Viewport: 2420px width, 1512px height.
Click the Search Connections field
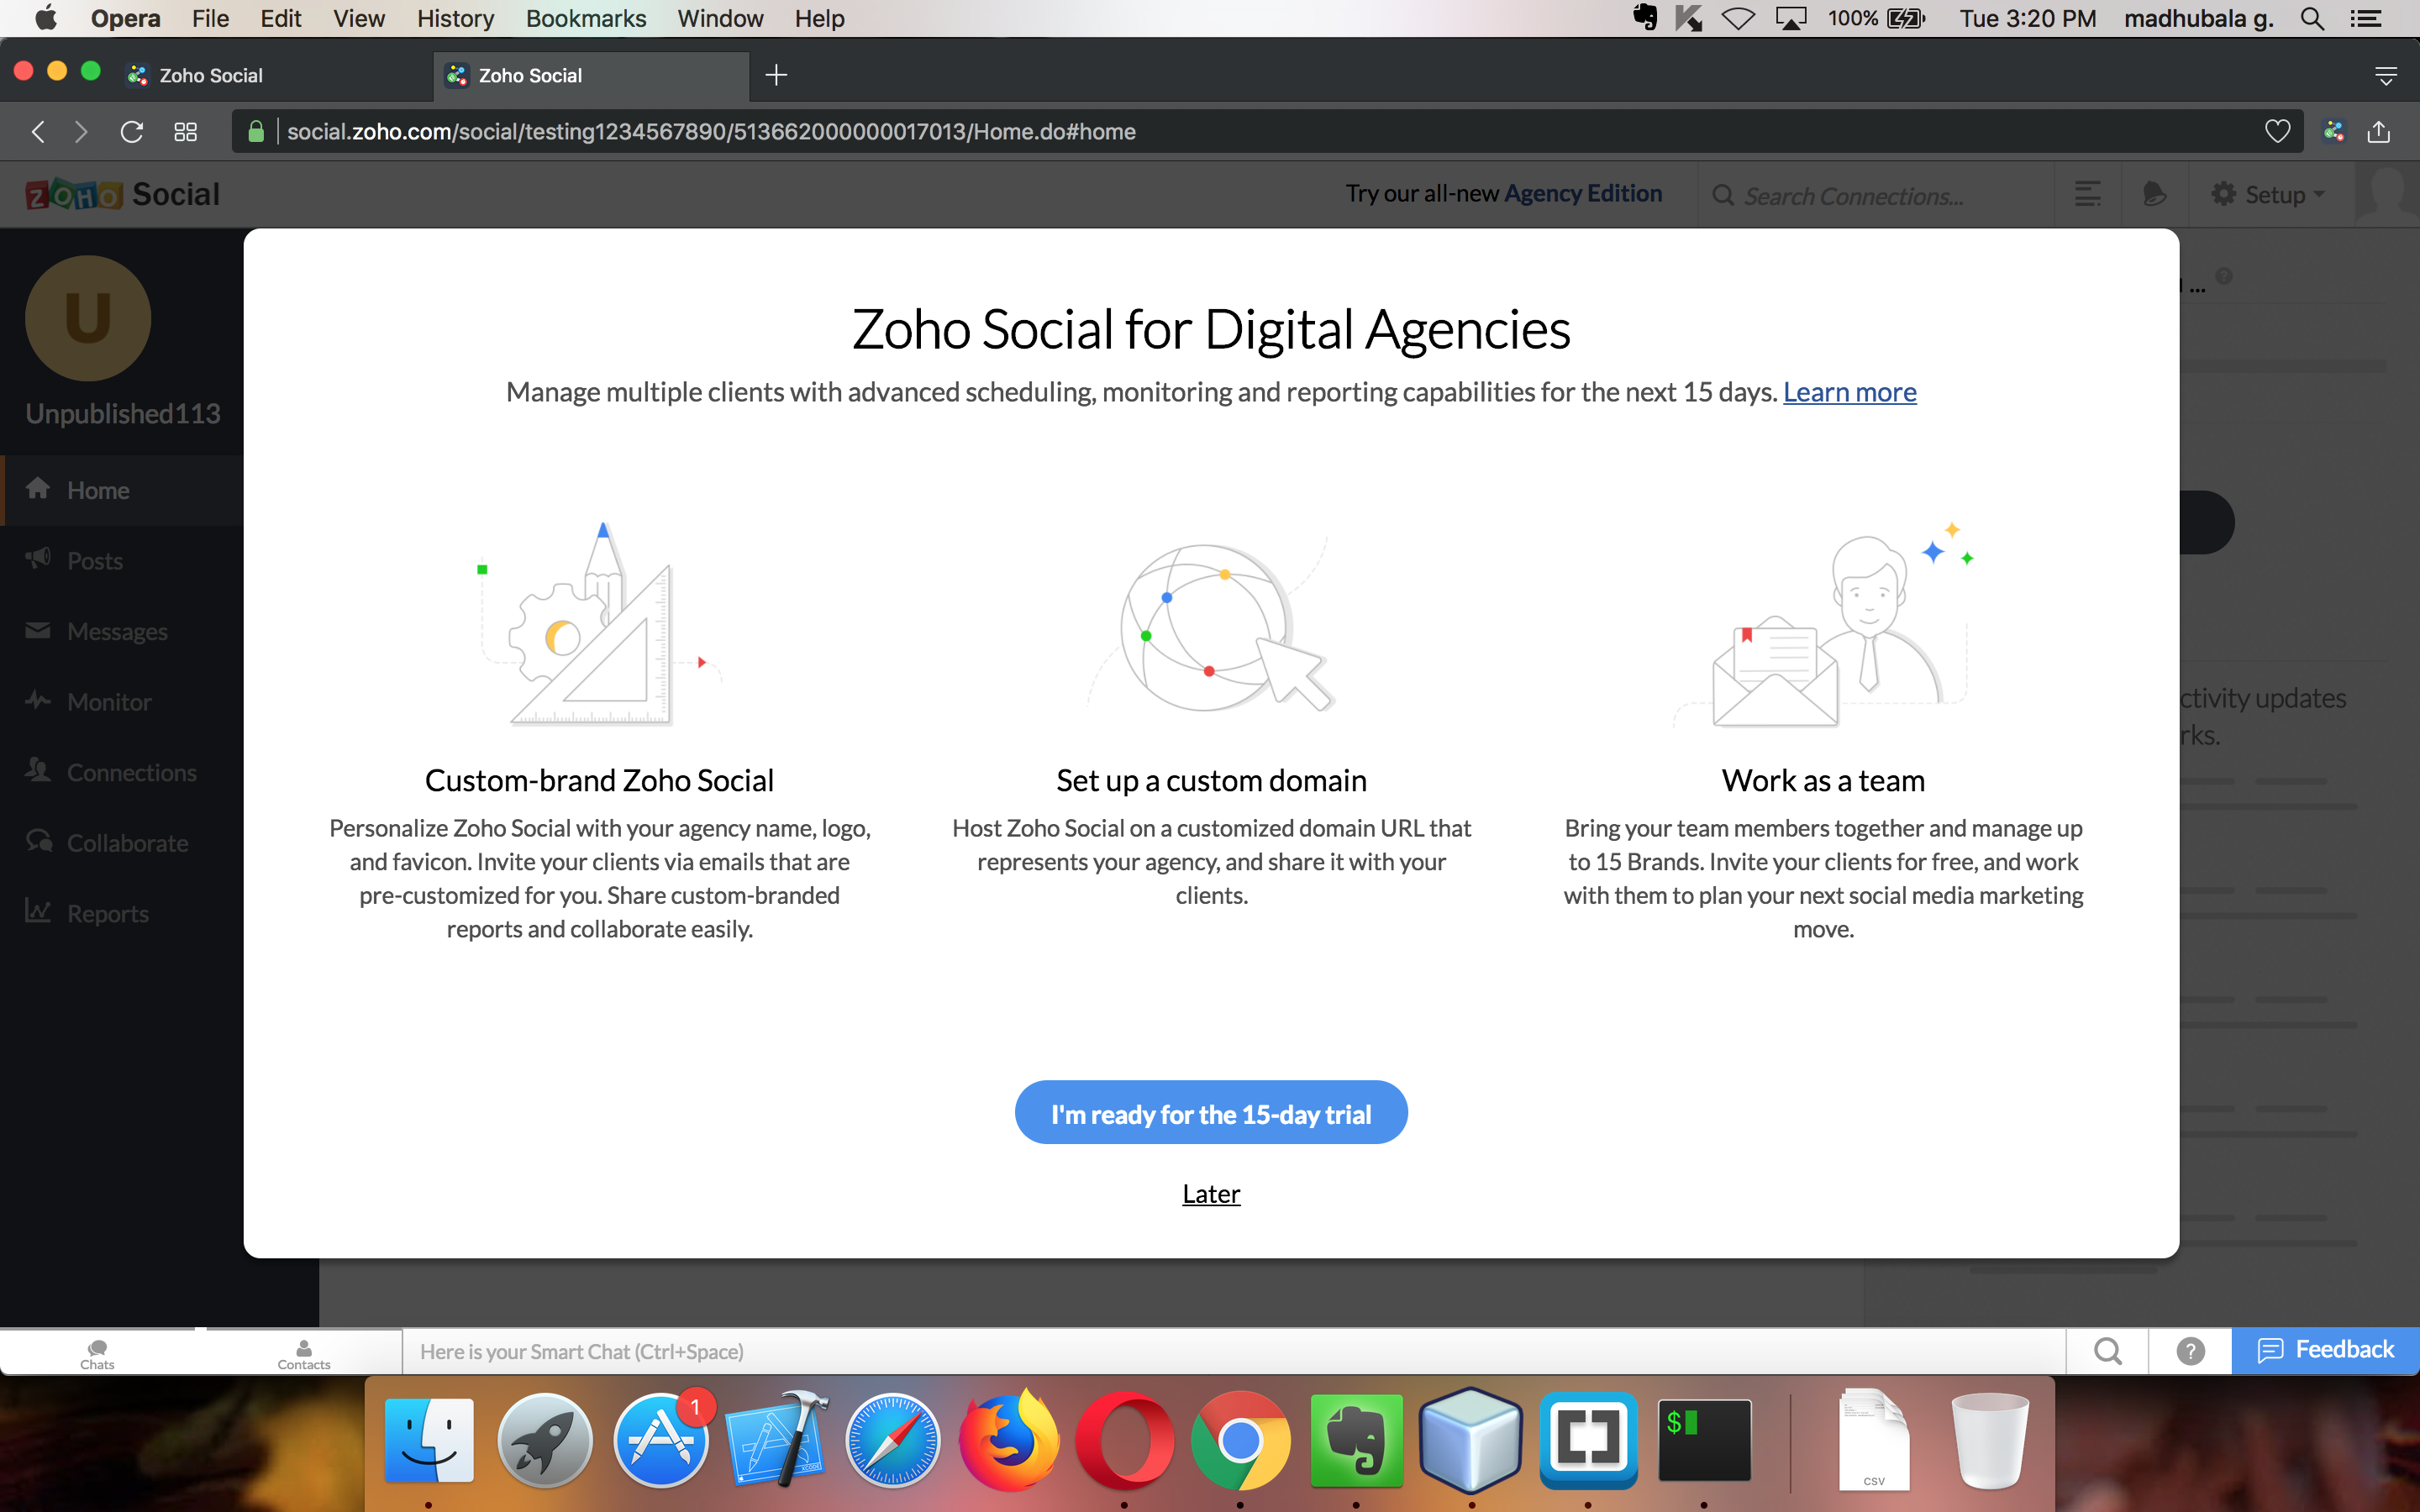1875,195
